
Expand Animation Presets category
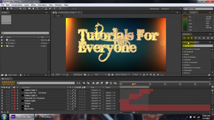click(183, 49)
